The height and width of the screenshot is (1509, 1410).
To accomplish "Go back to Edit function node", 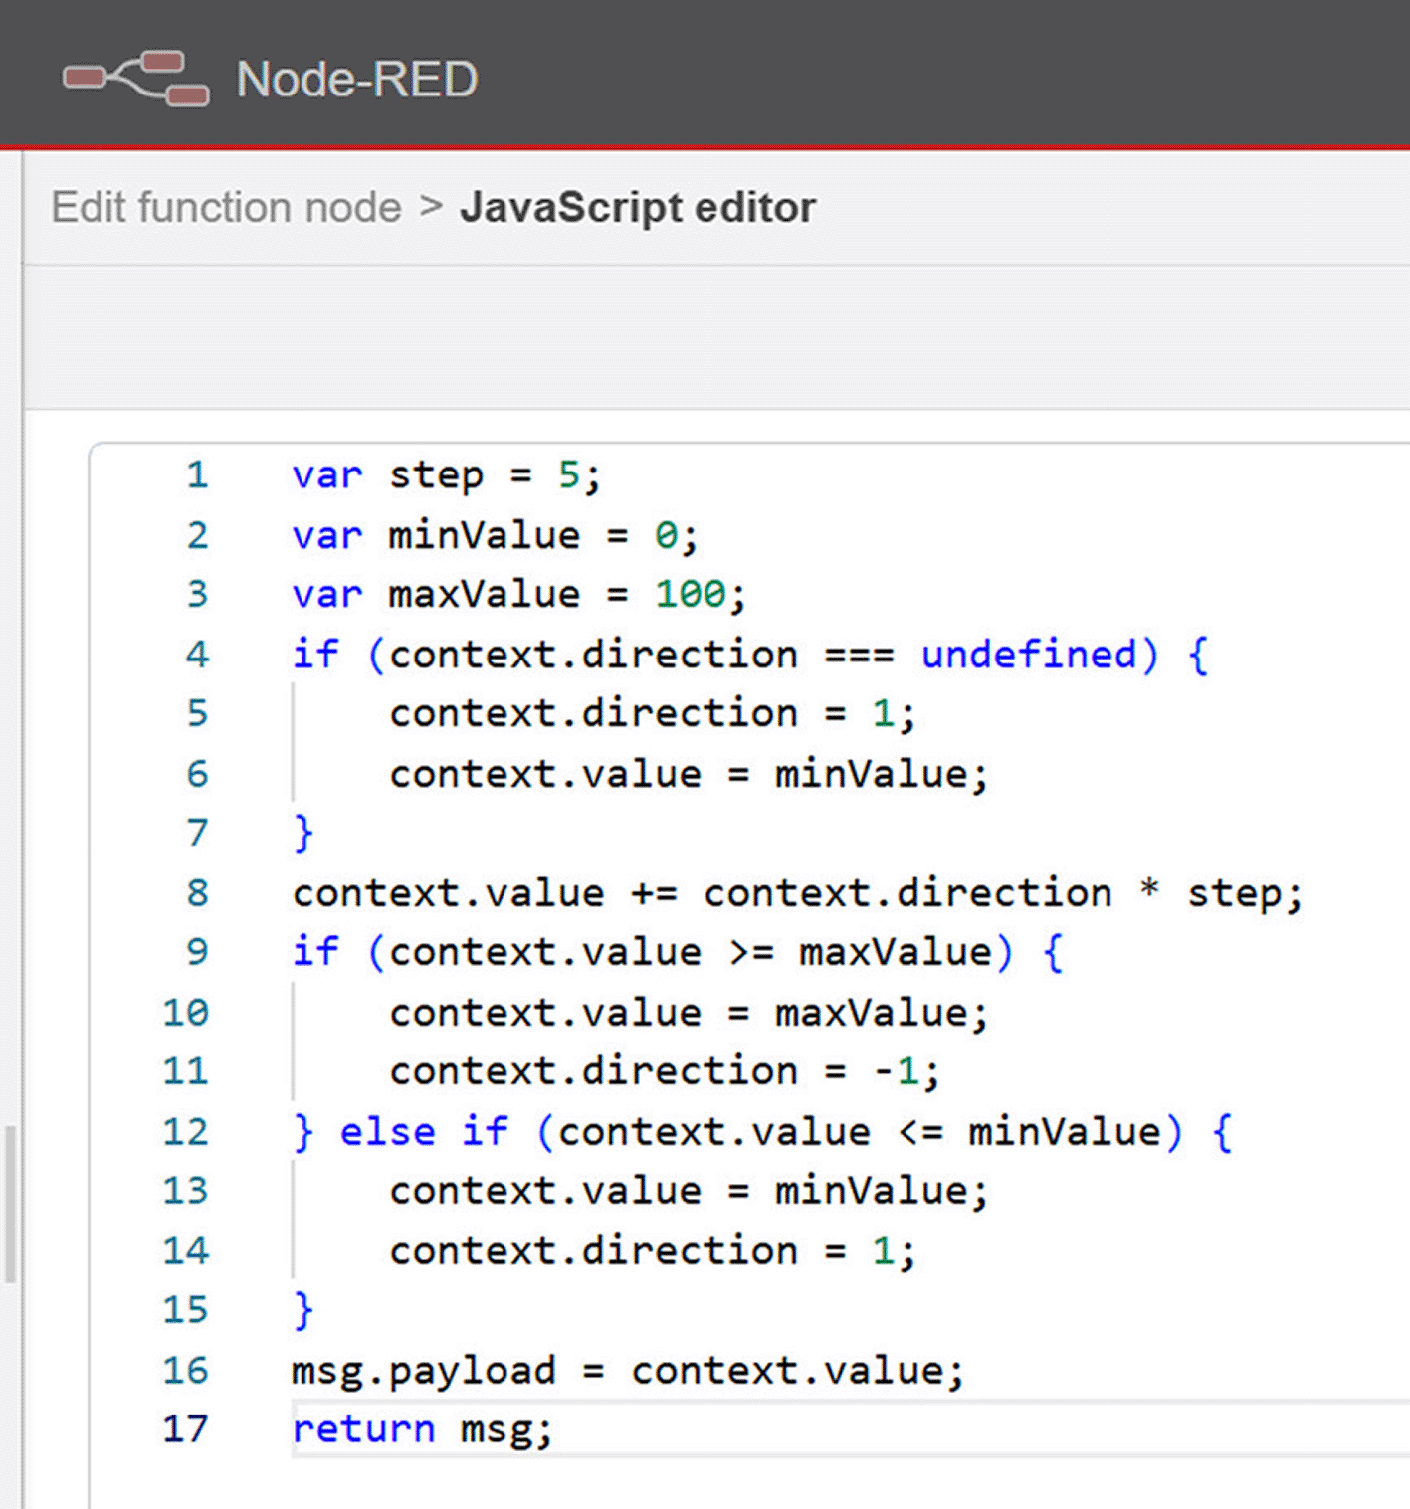I will pyautogui.click(x=226, y=208).
